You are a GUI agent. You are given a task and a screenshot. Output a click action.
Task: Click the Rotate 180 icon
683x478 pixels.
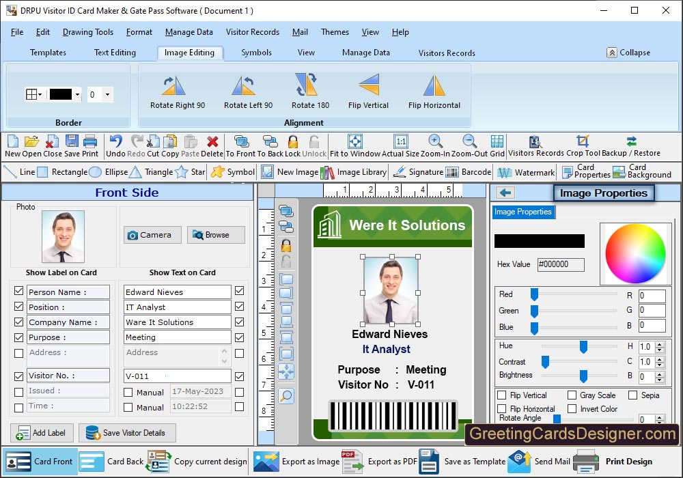(306, 85)
